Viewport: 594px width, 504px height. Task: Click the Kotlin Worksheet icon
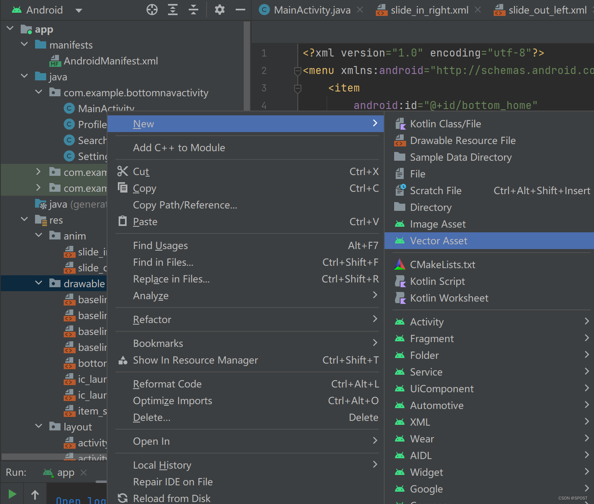pos(400,298)
